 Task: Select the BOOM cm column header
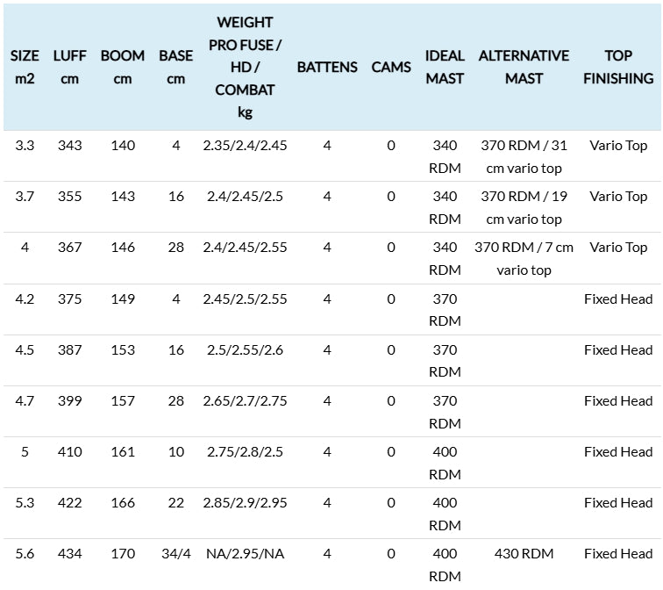(123, 67)
